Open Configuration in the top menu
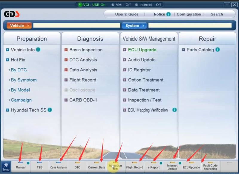The height and width of the screenshot is (174, 239). coord(189,14)
